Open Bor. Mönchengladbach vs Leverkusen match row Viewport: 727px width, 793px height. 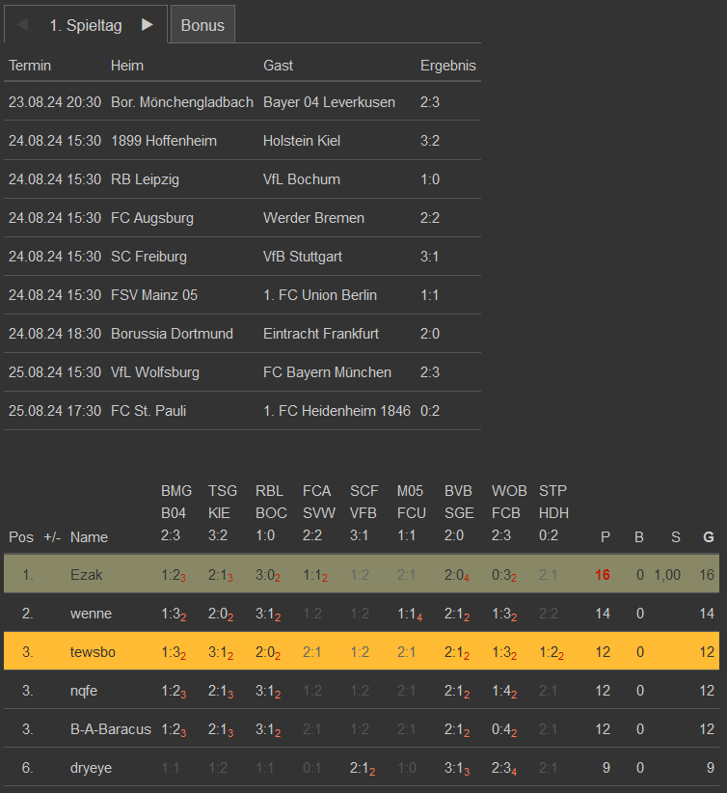(x=243, y=102)
